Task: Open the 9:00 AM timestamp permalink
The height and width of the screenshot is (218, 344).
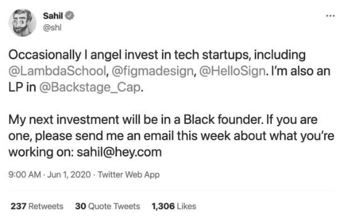Action: click(25, 175)
